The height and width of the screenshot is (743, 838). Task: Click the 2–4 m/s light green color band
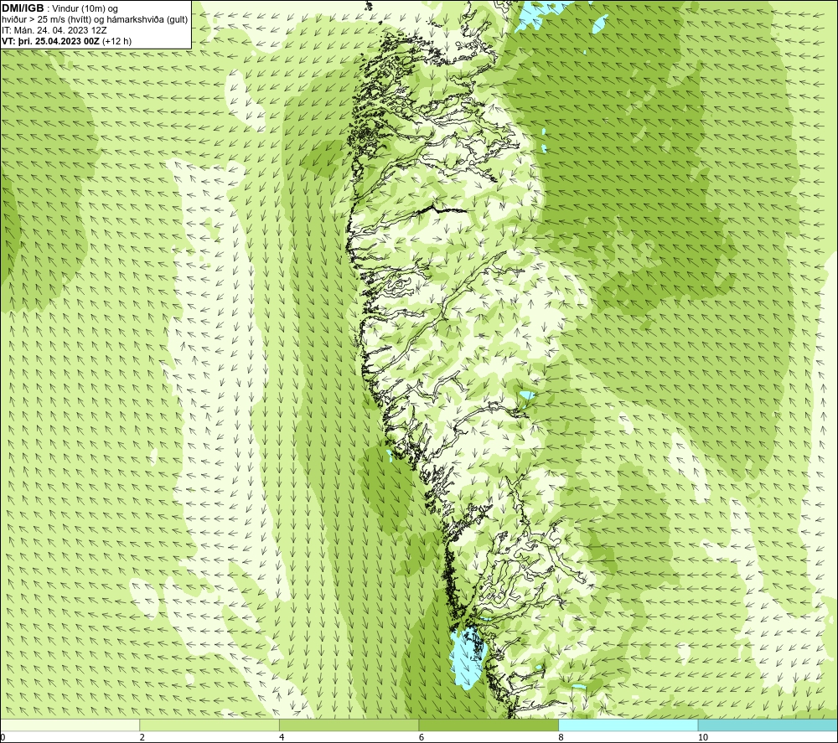209,725
